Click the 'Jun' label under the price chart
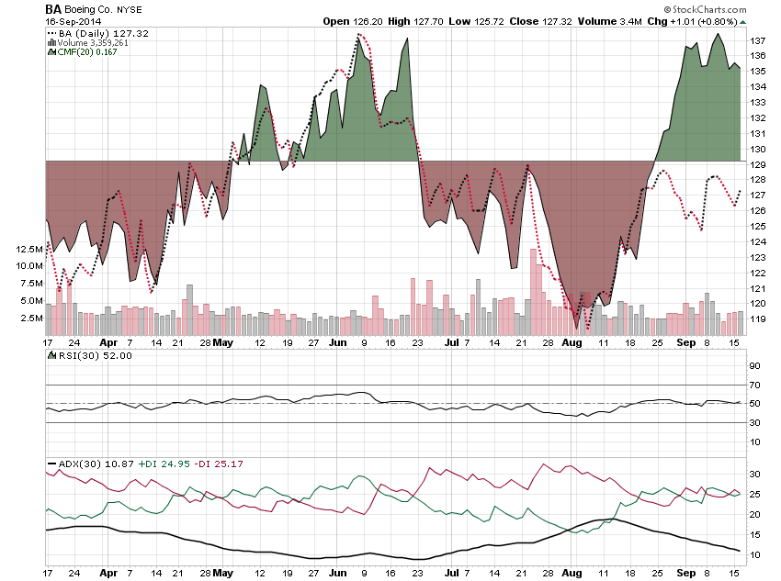Screen dimensions: 781x581 338,342
